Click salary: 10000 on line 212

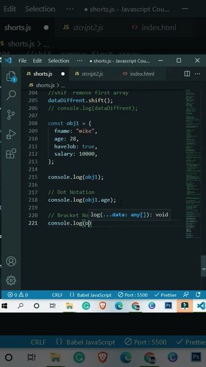[x=76, y=154]
